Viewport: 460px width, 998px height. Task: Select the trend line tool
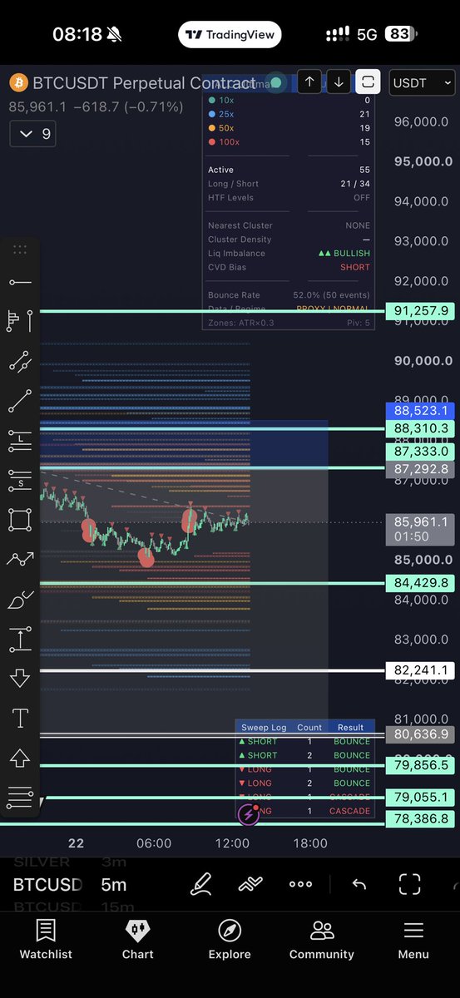click(x=20, y=401)
